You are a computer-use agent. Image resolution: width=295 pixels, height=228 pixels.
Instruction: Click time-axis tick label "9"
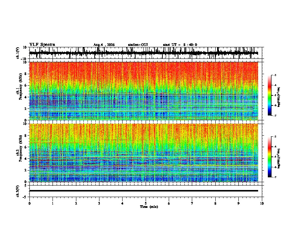coord(238,203)
